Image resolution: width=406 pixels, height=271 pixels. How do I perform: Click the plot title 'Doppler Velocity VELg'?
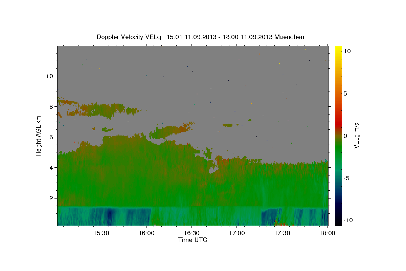pos(129,37)
